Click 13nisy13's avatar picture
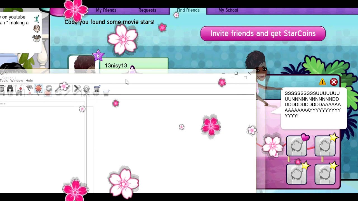Viewport: 358px width, 201px height. pyautogui.click(x=84, y=64)
